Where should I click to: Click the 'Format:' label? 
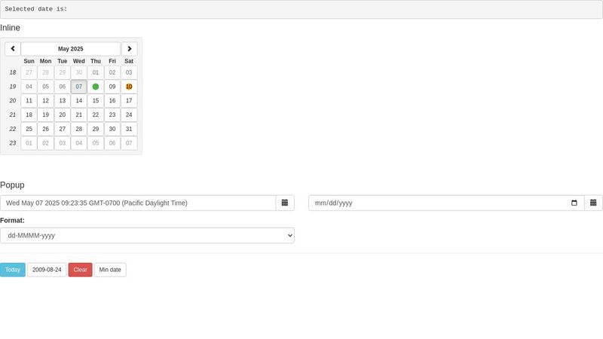(x=12, y=221)
